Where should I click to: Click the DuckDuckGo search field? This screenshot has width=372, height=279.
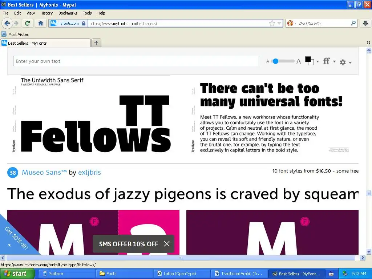324,23
